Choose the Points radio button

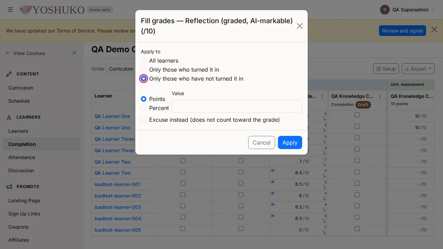click(144, 99)
